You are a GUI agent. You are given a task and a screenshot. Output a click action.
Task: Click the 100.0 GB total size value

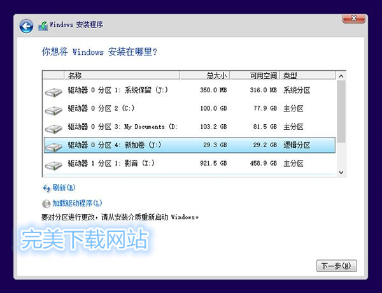pos(213,108)
